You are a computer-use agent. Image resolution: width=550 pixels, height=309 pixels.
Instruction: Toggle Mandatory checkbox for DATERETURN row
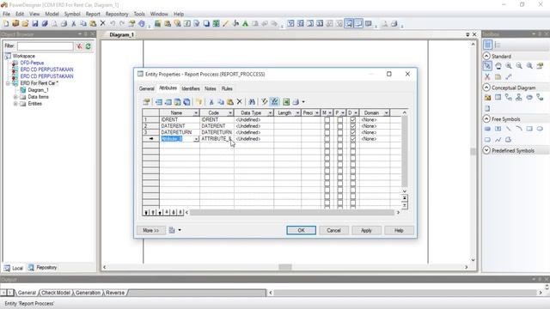click(327, 132)
